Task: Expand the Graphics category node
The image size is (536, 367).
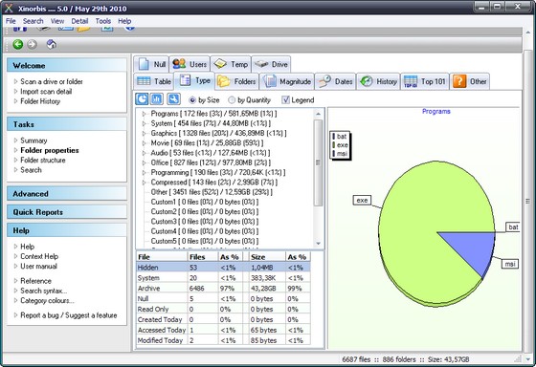Action: coord(145,134)
